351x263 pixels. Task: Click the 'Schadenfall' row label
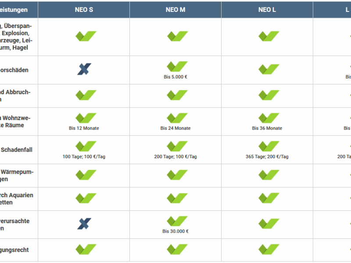point(17,149)
